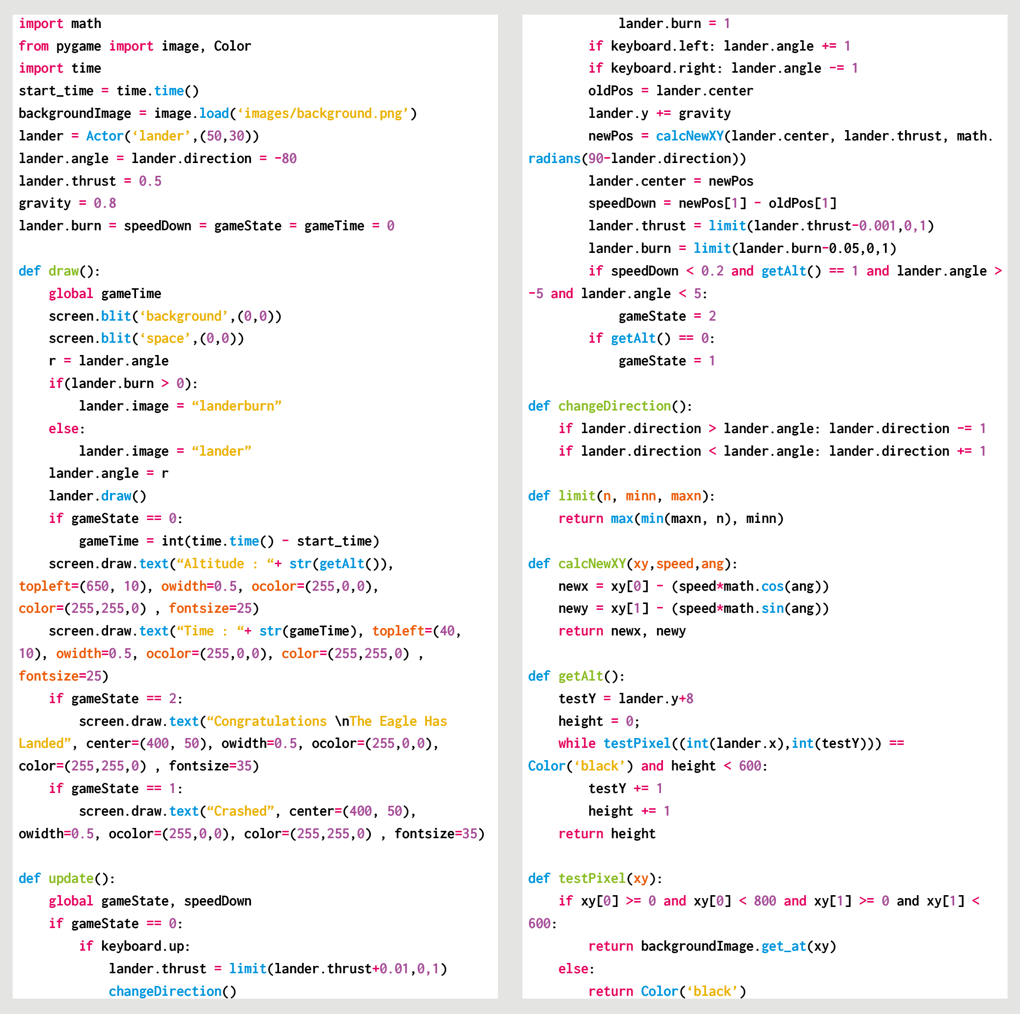This screenshot has height=1014, width=1020.
Task: Click the 'global gameState, speedDown' line
Action: click(x=150, y=901)
